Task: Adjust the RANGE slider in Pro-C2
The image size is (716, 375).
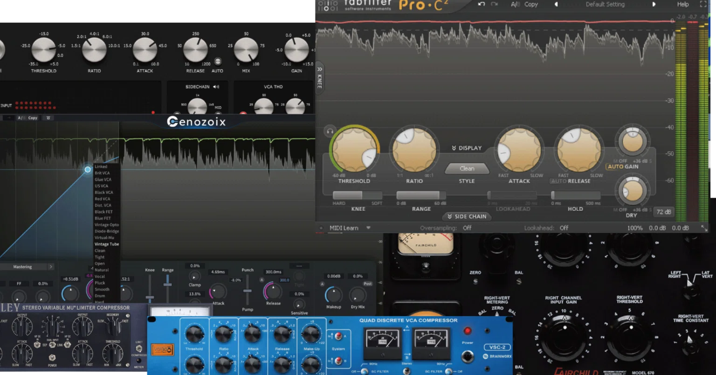Action: click(x=421, y=195)
